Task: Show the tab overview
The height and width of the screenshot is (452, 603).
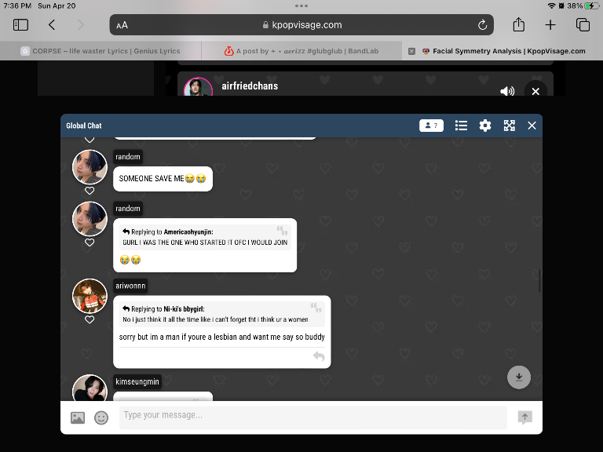Action: point(583,25)
